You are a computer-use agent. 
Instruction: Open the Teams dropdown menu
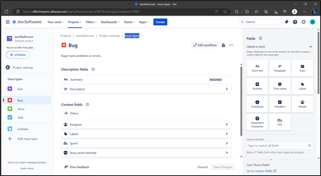pos(129,22)
